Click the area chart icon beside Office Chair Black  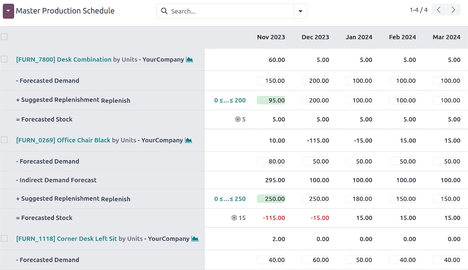tap(188, 139)
